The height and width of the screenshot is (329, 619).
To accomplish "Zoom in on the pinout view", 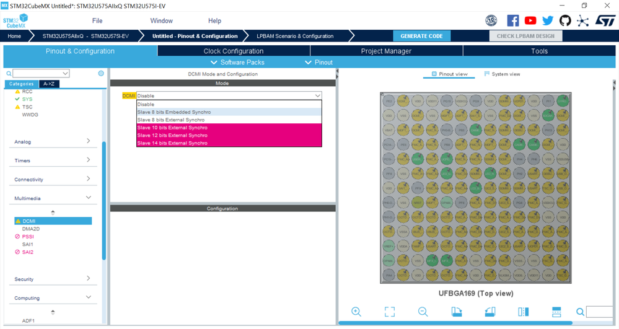I will pos(356,312).
